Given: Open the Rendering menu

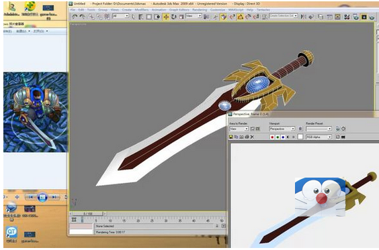Looking at the screenshot, I should pyautogui.click(x=200, y=9).
